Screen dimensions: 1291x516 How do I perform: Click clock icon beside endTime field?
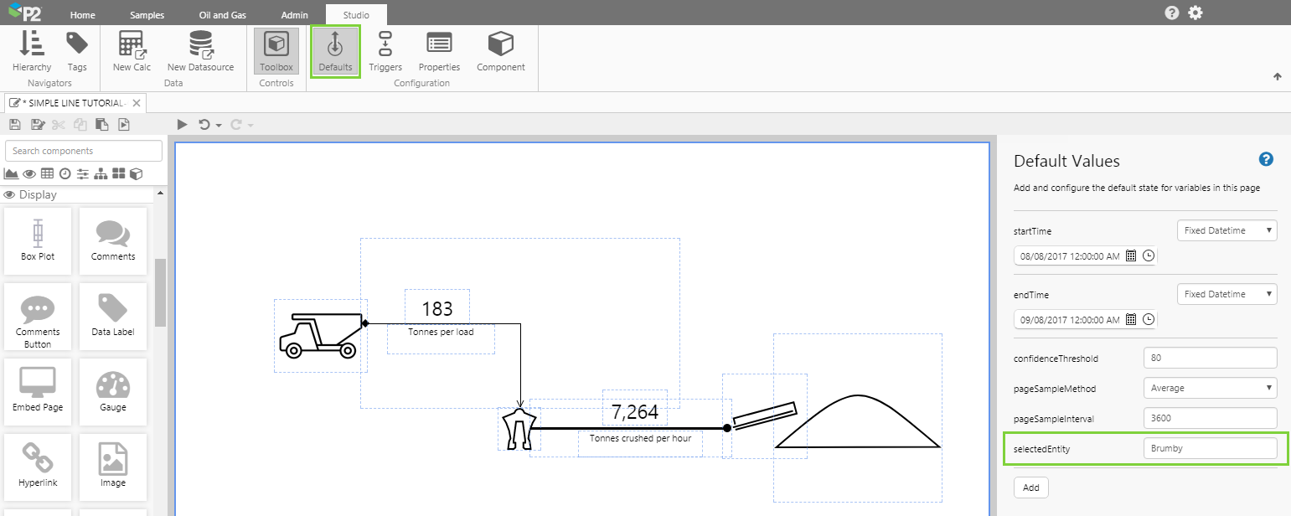click(x=1149, y=319)
